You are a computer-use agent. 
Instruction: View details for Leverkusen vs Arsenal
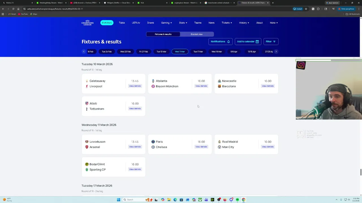(135, 147)
